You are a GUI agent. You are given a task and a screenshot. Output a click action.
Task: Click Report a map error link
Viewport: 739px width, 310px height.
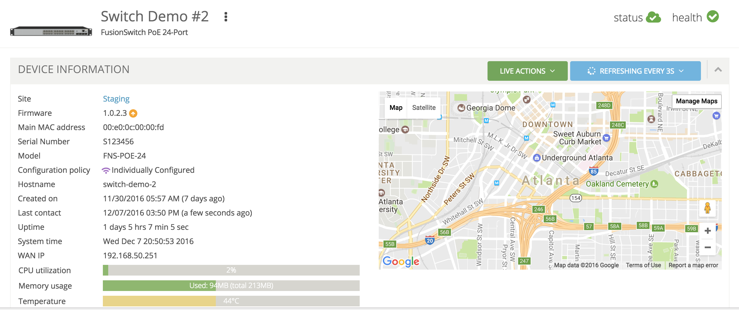pyautogui.click(x=693, y=265)
